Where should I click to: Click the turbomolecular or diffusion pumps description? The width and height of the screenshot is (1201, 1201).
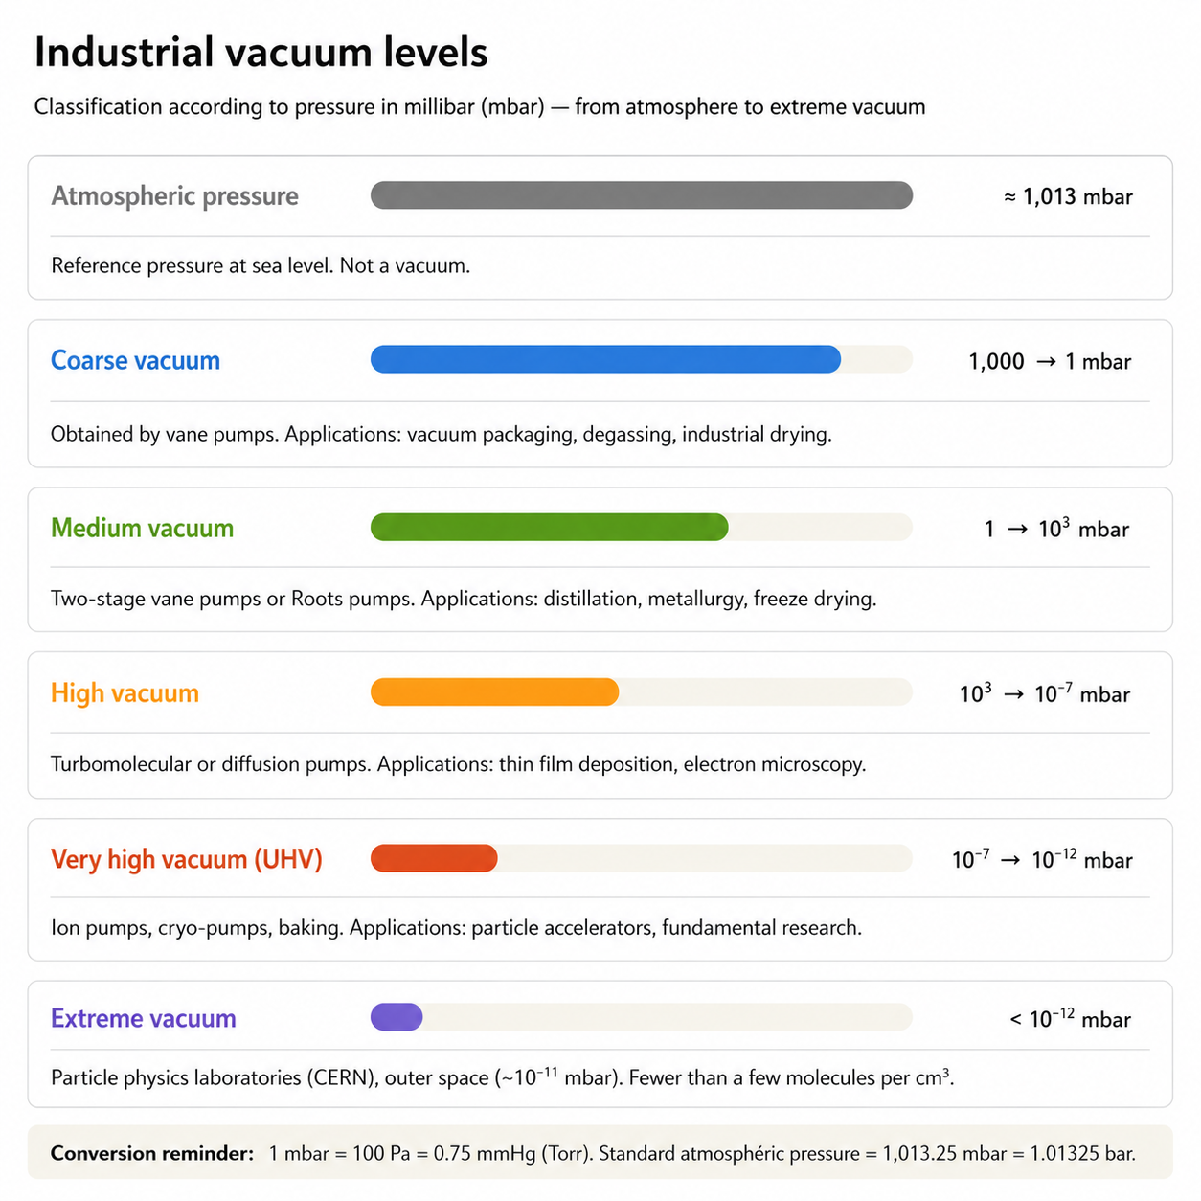tap(459, 764)
